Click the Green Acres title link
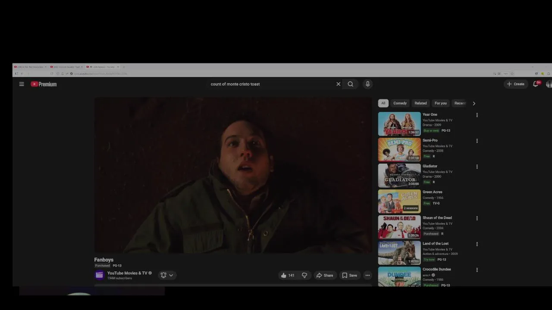Viewport: 552px width, 310px height. pyautogui.click(x=432, y=192)
